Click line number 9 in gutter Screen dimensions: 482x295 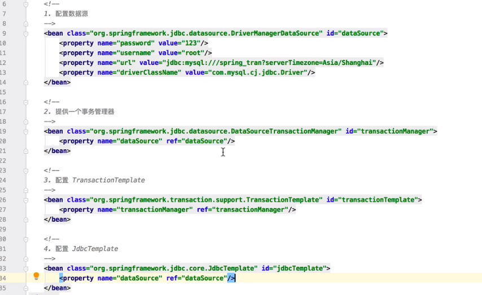point(4,33)
